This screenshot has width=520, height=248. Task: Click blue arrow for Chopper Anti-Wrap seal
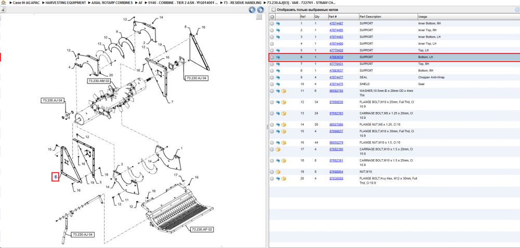(x=278, y=77)
